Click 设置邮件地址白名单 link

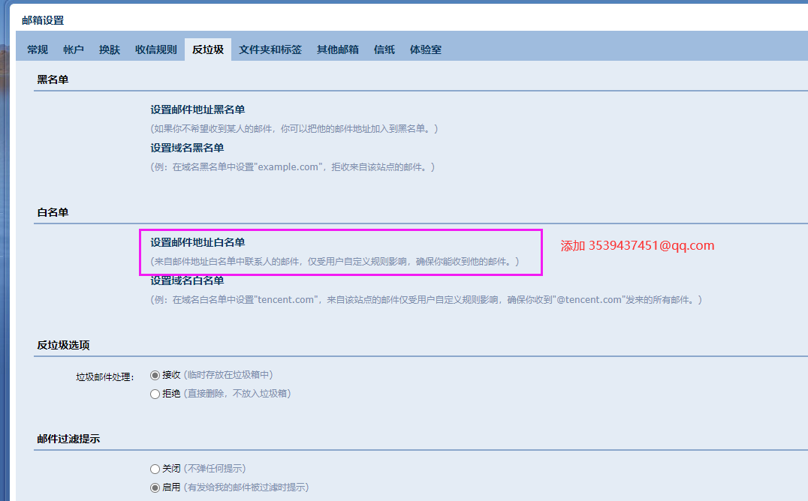coord(197,242)
